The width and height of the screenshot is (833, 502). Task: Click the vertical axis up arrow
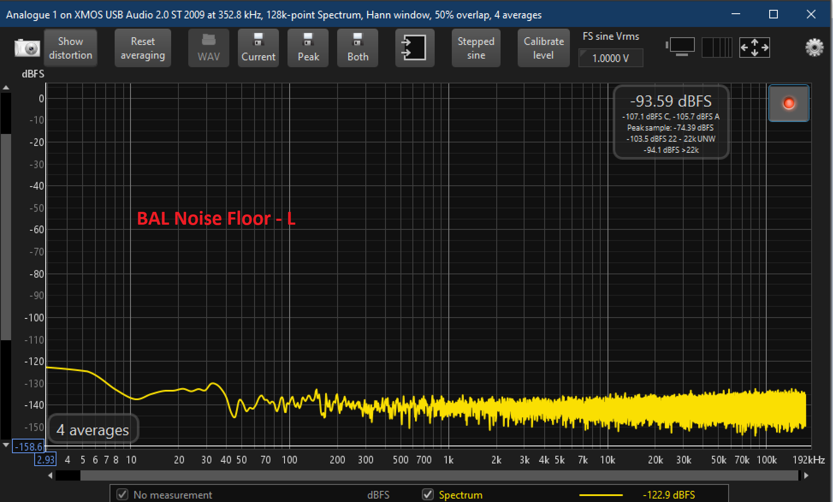pyautogui.click(x=6, y=88)
